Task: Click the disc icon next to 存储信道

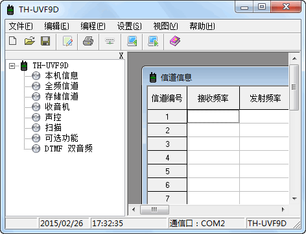Action: tap(36, 97)
